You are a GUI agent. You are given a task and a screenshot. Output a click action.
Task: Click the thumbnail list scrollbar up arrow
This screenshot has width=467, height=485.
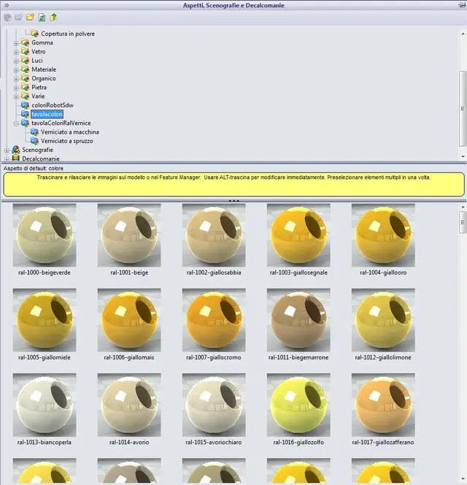pos(463,207)
